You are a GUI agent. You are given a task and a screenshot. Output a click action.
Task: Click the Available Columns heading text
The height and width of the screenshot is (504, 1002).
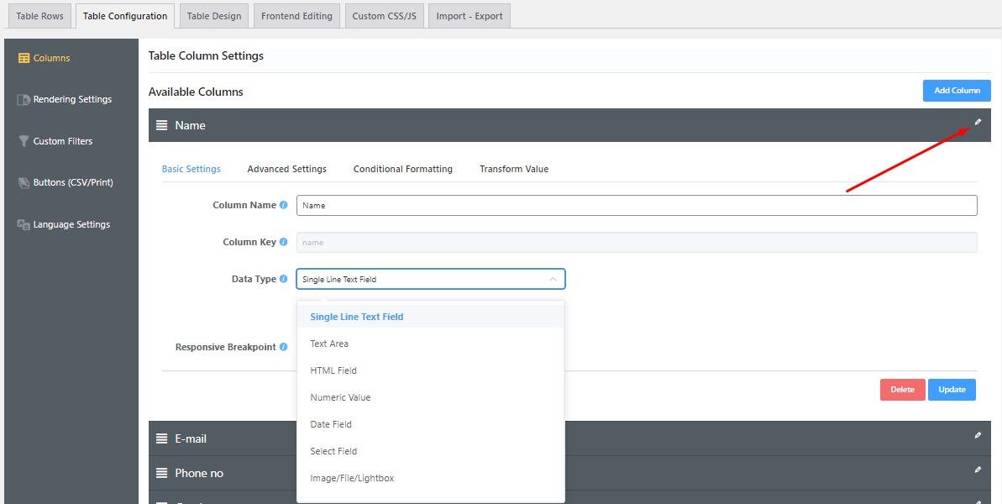(196, 92)
